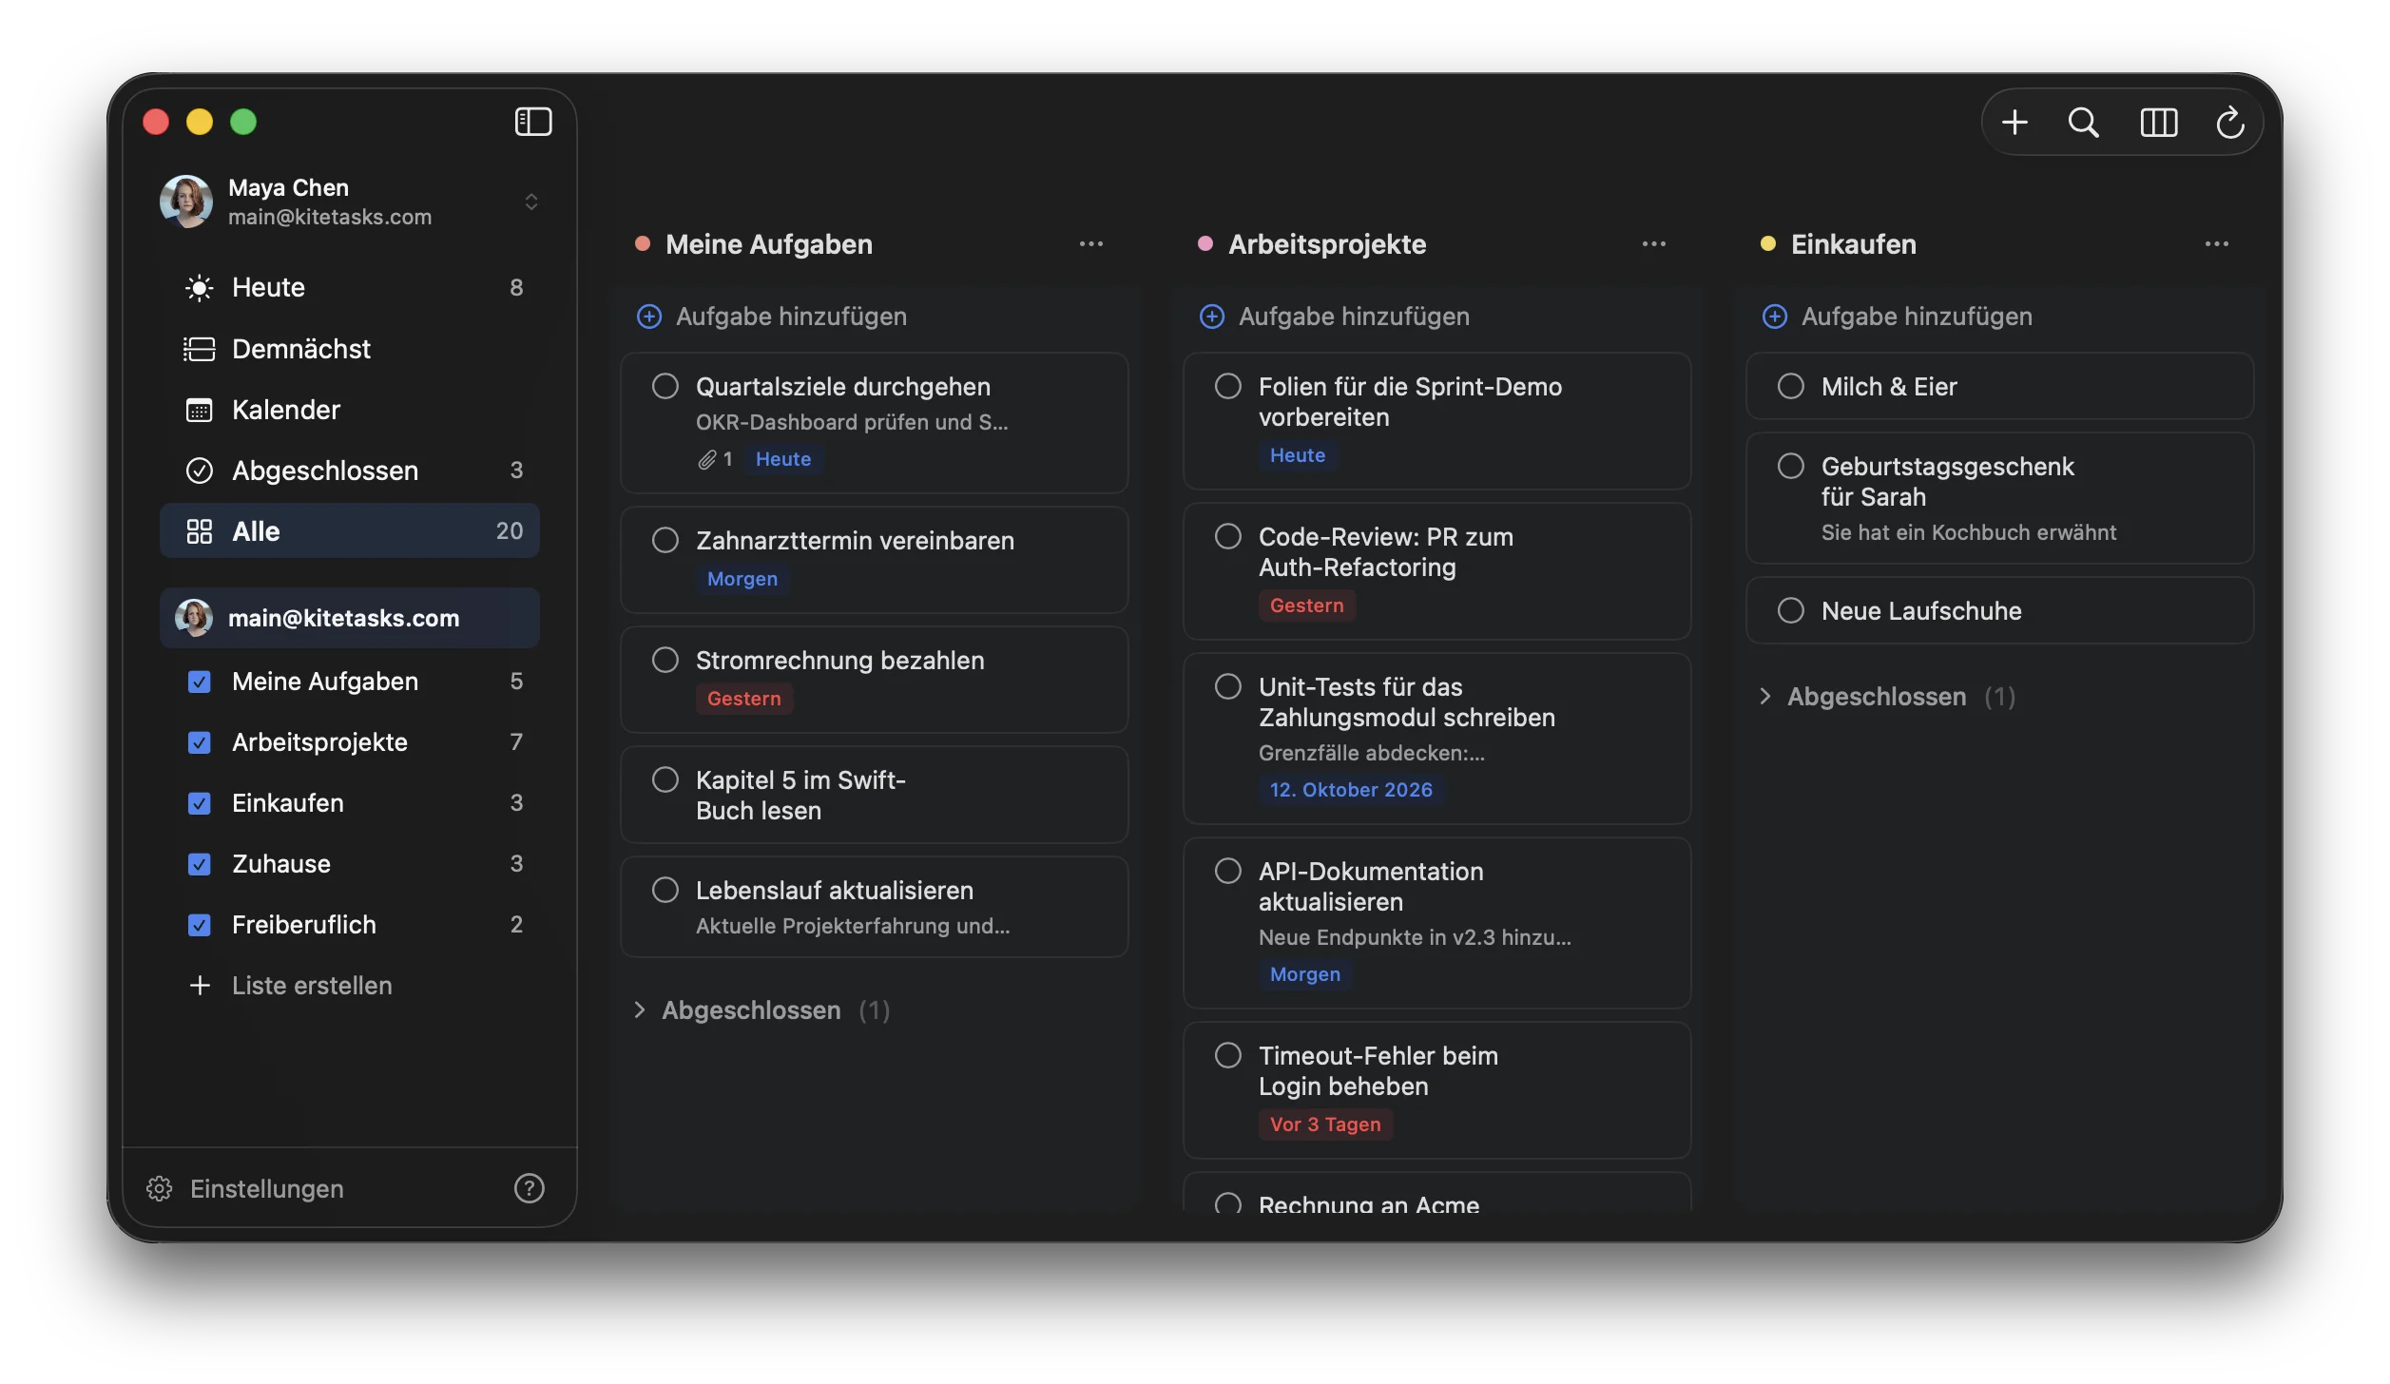Screen dimensions: 2390x1384
Task: Open Kalender view
Action: click(350, 410)
